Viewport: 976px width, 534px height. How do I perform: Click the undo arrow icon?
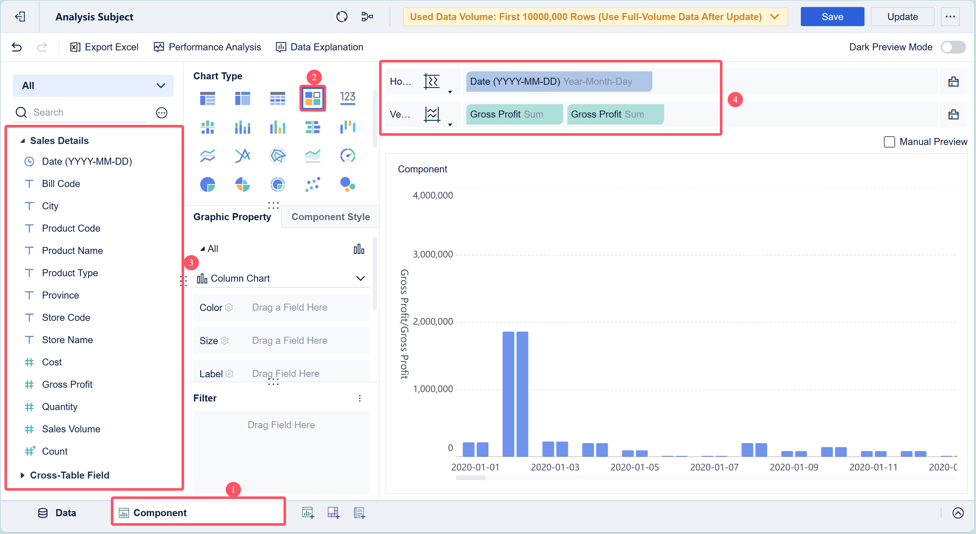click(17, 47)
